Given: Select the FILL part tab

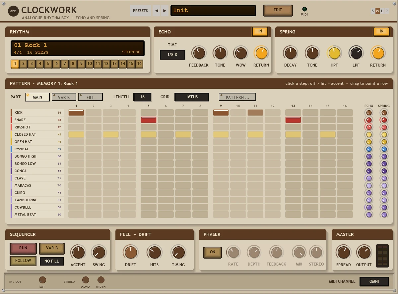Looking at the screenshot, I should pyautogui.click(x=91, y=97).
